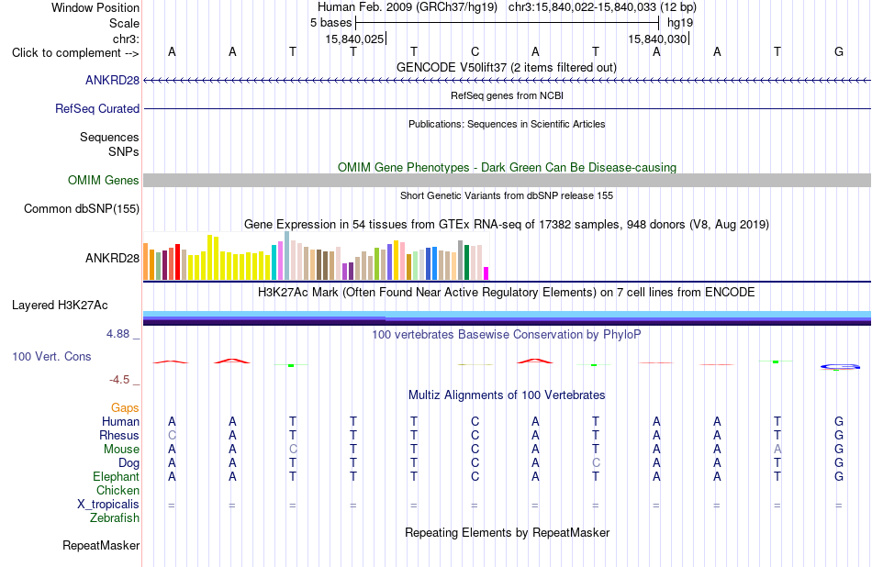The height and width of the screenshot is (567, 872).
Task: Click the ANKRD28 GTEx expression label
Action: point(112,258)
